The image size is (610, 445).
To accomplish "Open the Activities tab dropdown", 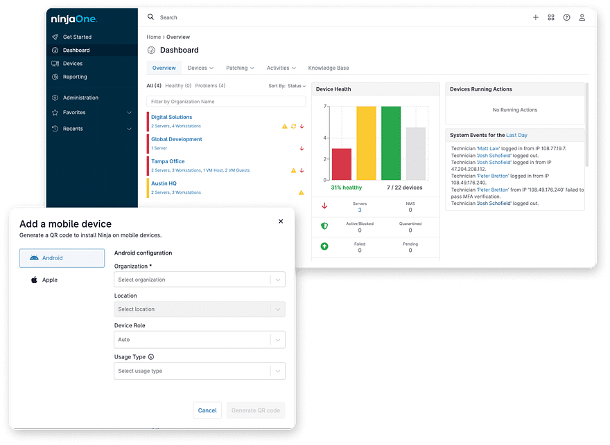I will [x=281, y=68].
